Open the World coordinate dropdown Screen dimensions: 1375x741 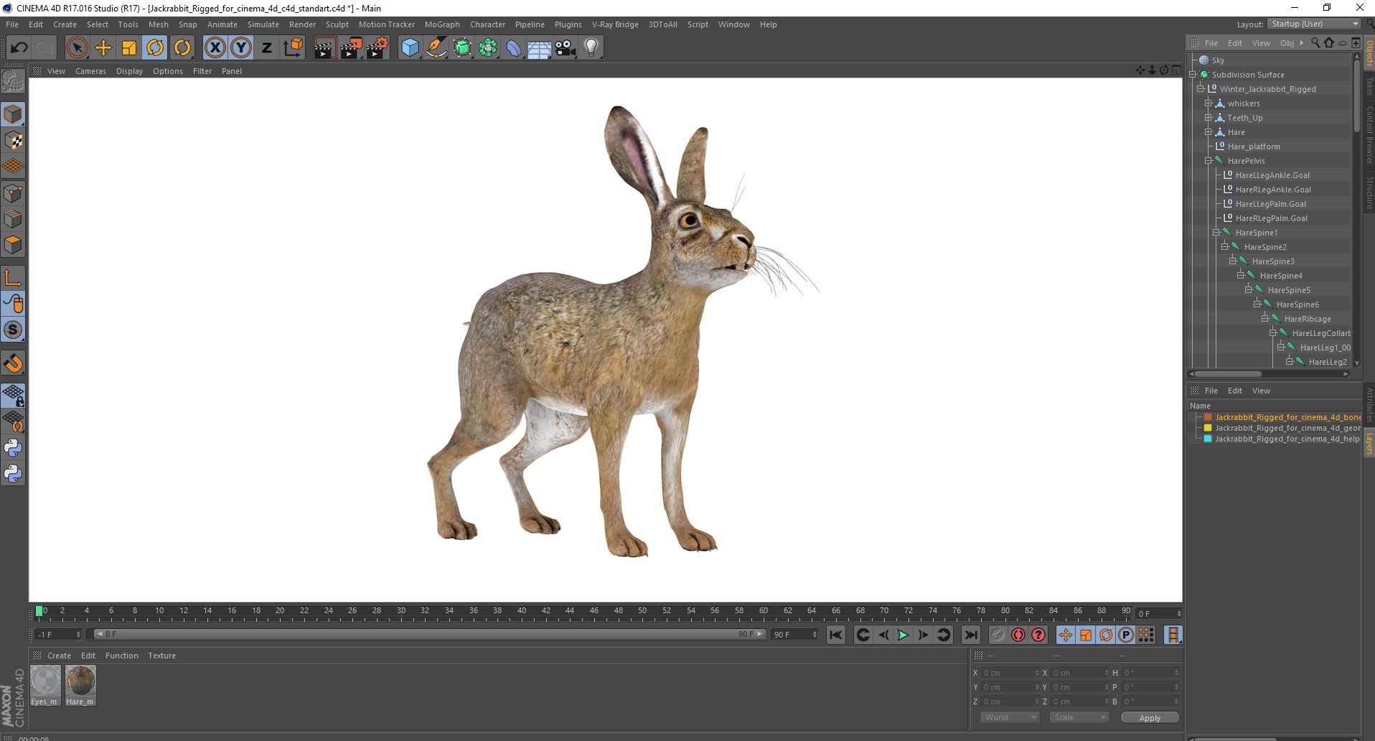(x=1010, y=717)
